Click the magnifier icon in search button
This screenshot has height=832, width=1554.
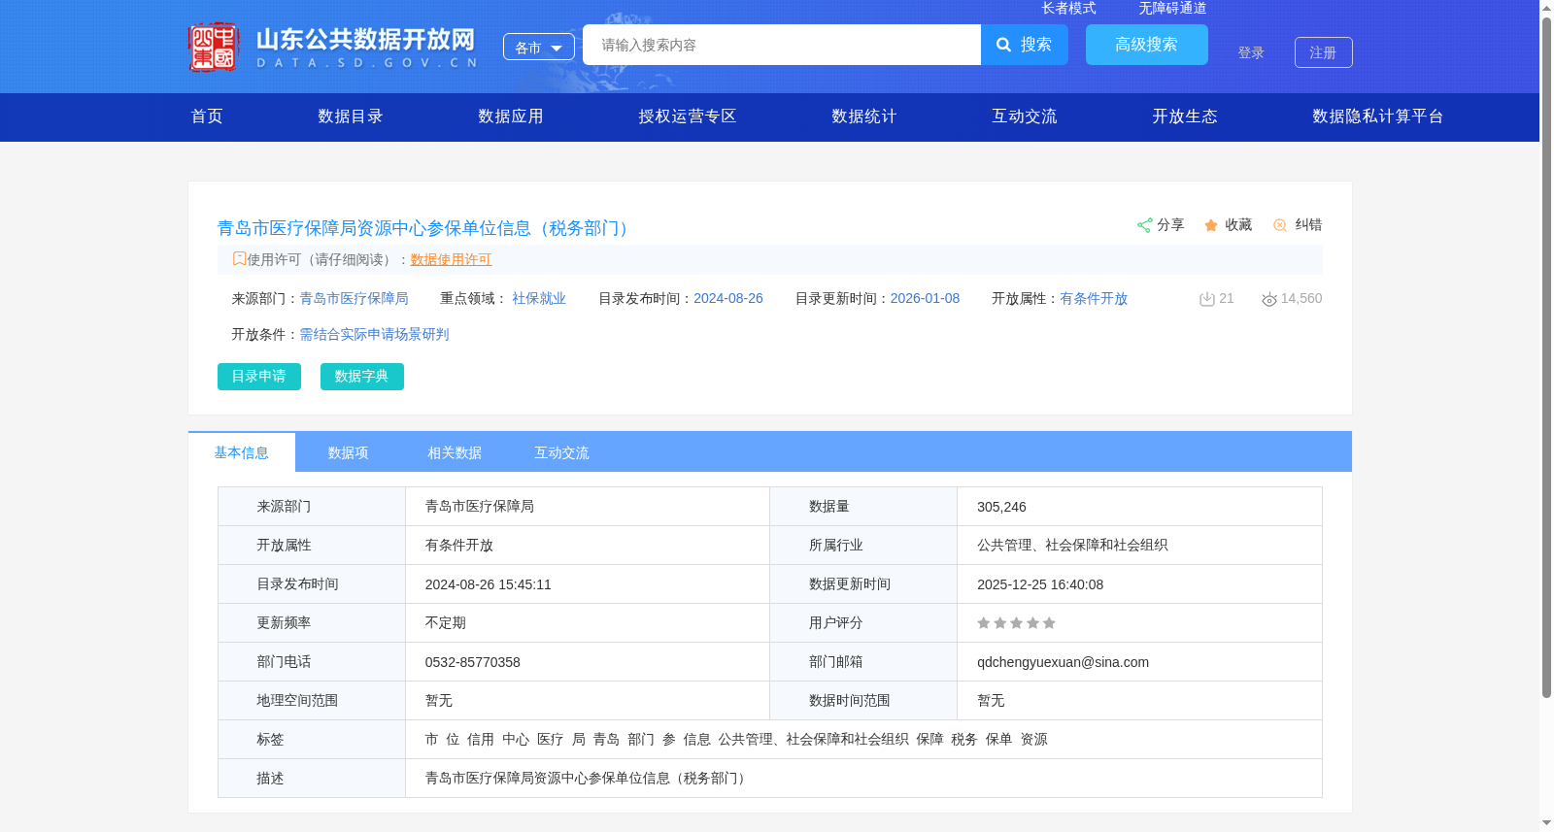coord(1003,45)
